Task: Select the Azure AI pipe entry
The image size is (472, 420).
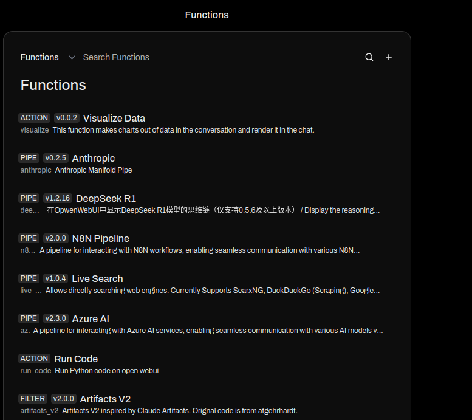Action: point(91,318)
